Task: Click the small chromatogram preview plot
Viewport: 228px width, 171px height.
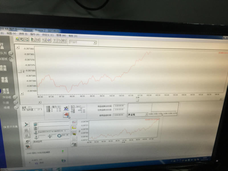Action: coord(123,129)
